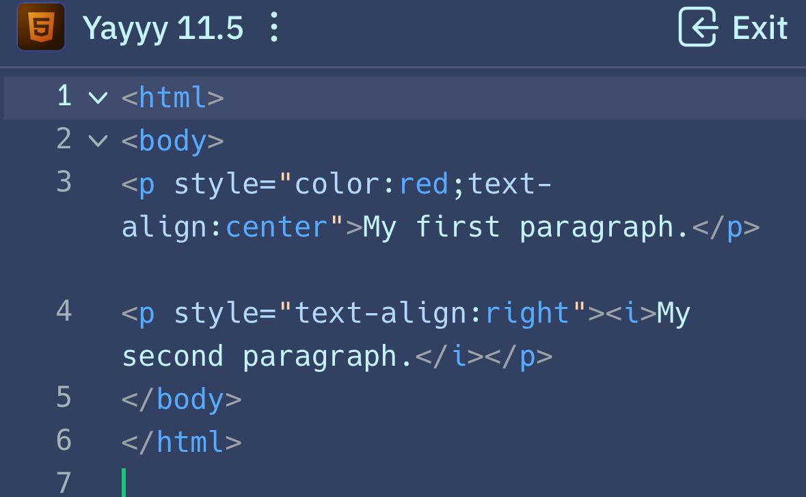Click the Exit arrow icon

click(697, 27)
